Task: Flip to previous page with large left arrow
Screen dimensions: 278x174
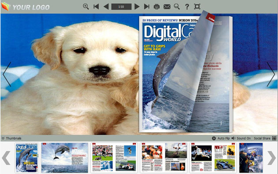Action: pos(7,74)
